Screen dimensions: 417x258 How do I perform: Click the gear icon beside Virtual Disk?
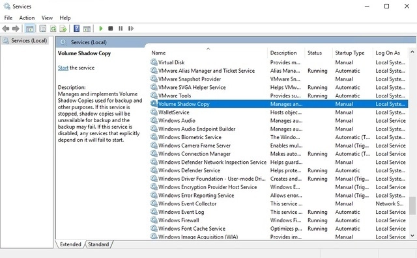(x=154, y=62)
